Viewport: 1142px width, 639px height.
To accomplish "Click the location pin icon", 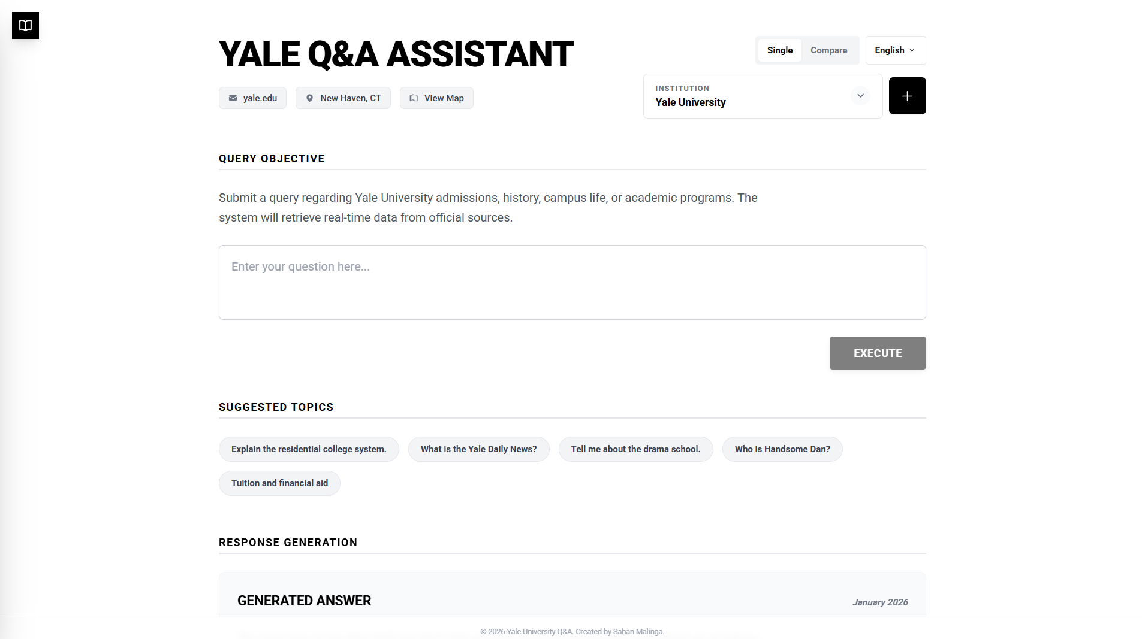I will [309, 98].
